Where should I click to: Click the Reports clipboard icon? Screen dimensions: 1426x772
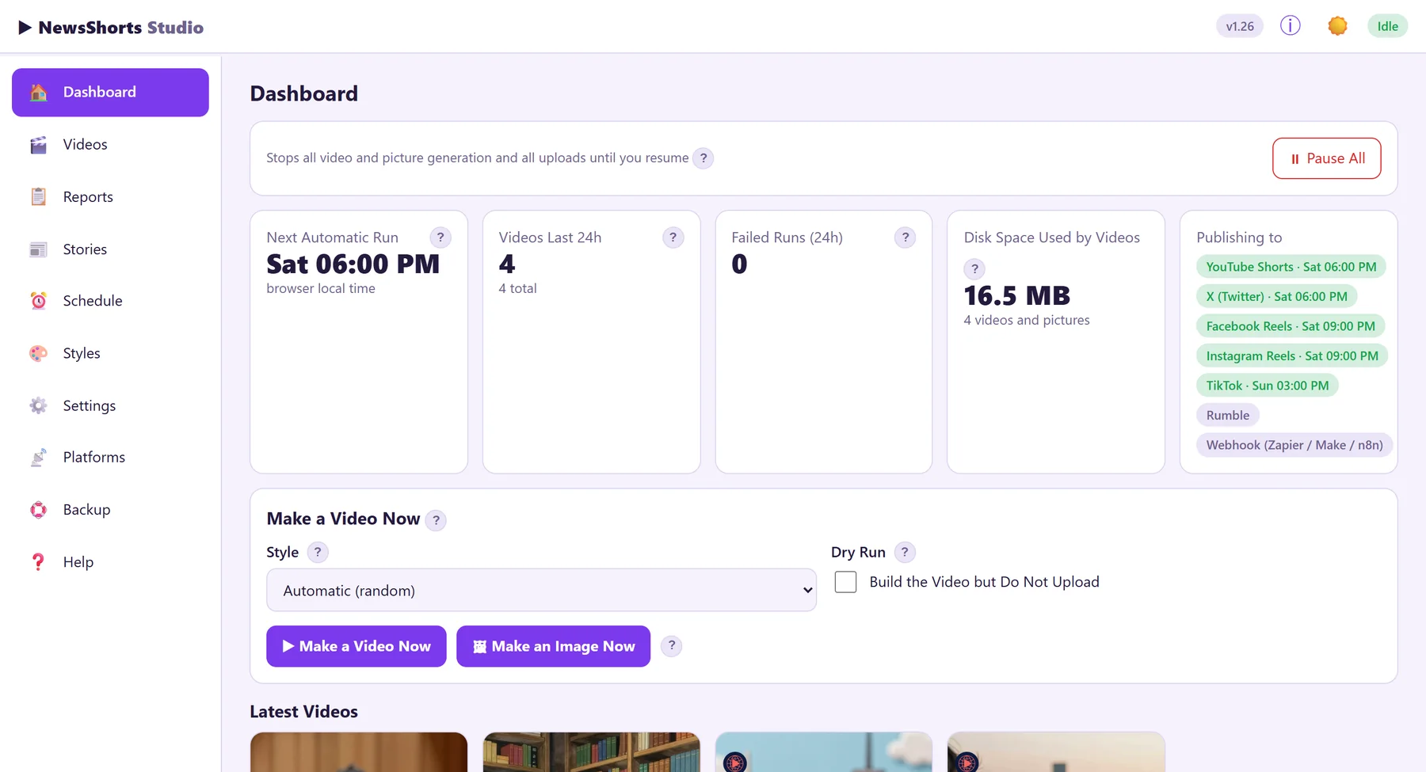[x=38, y=197]
